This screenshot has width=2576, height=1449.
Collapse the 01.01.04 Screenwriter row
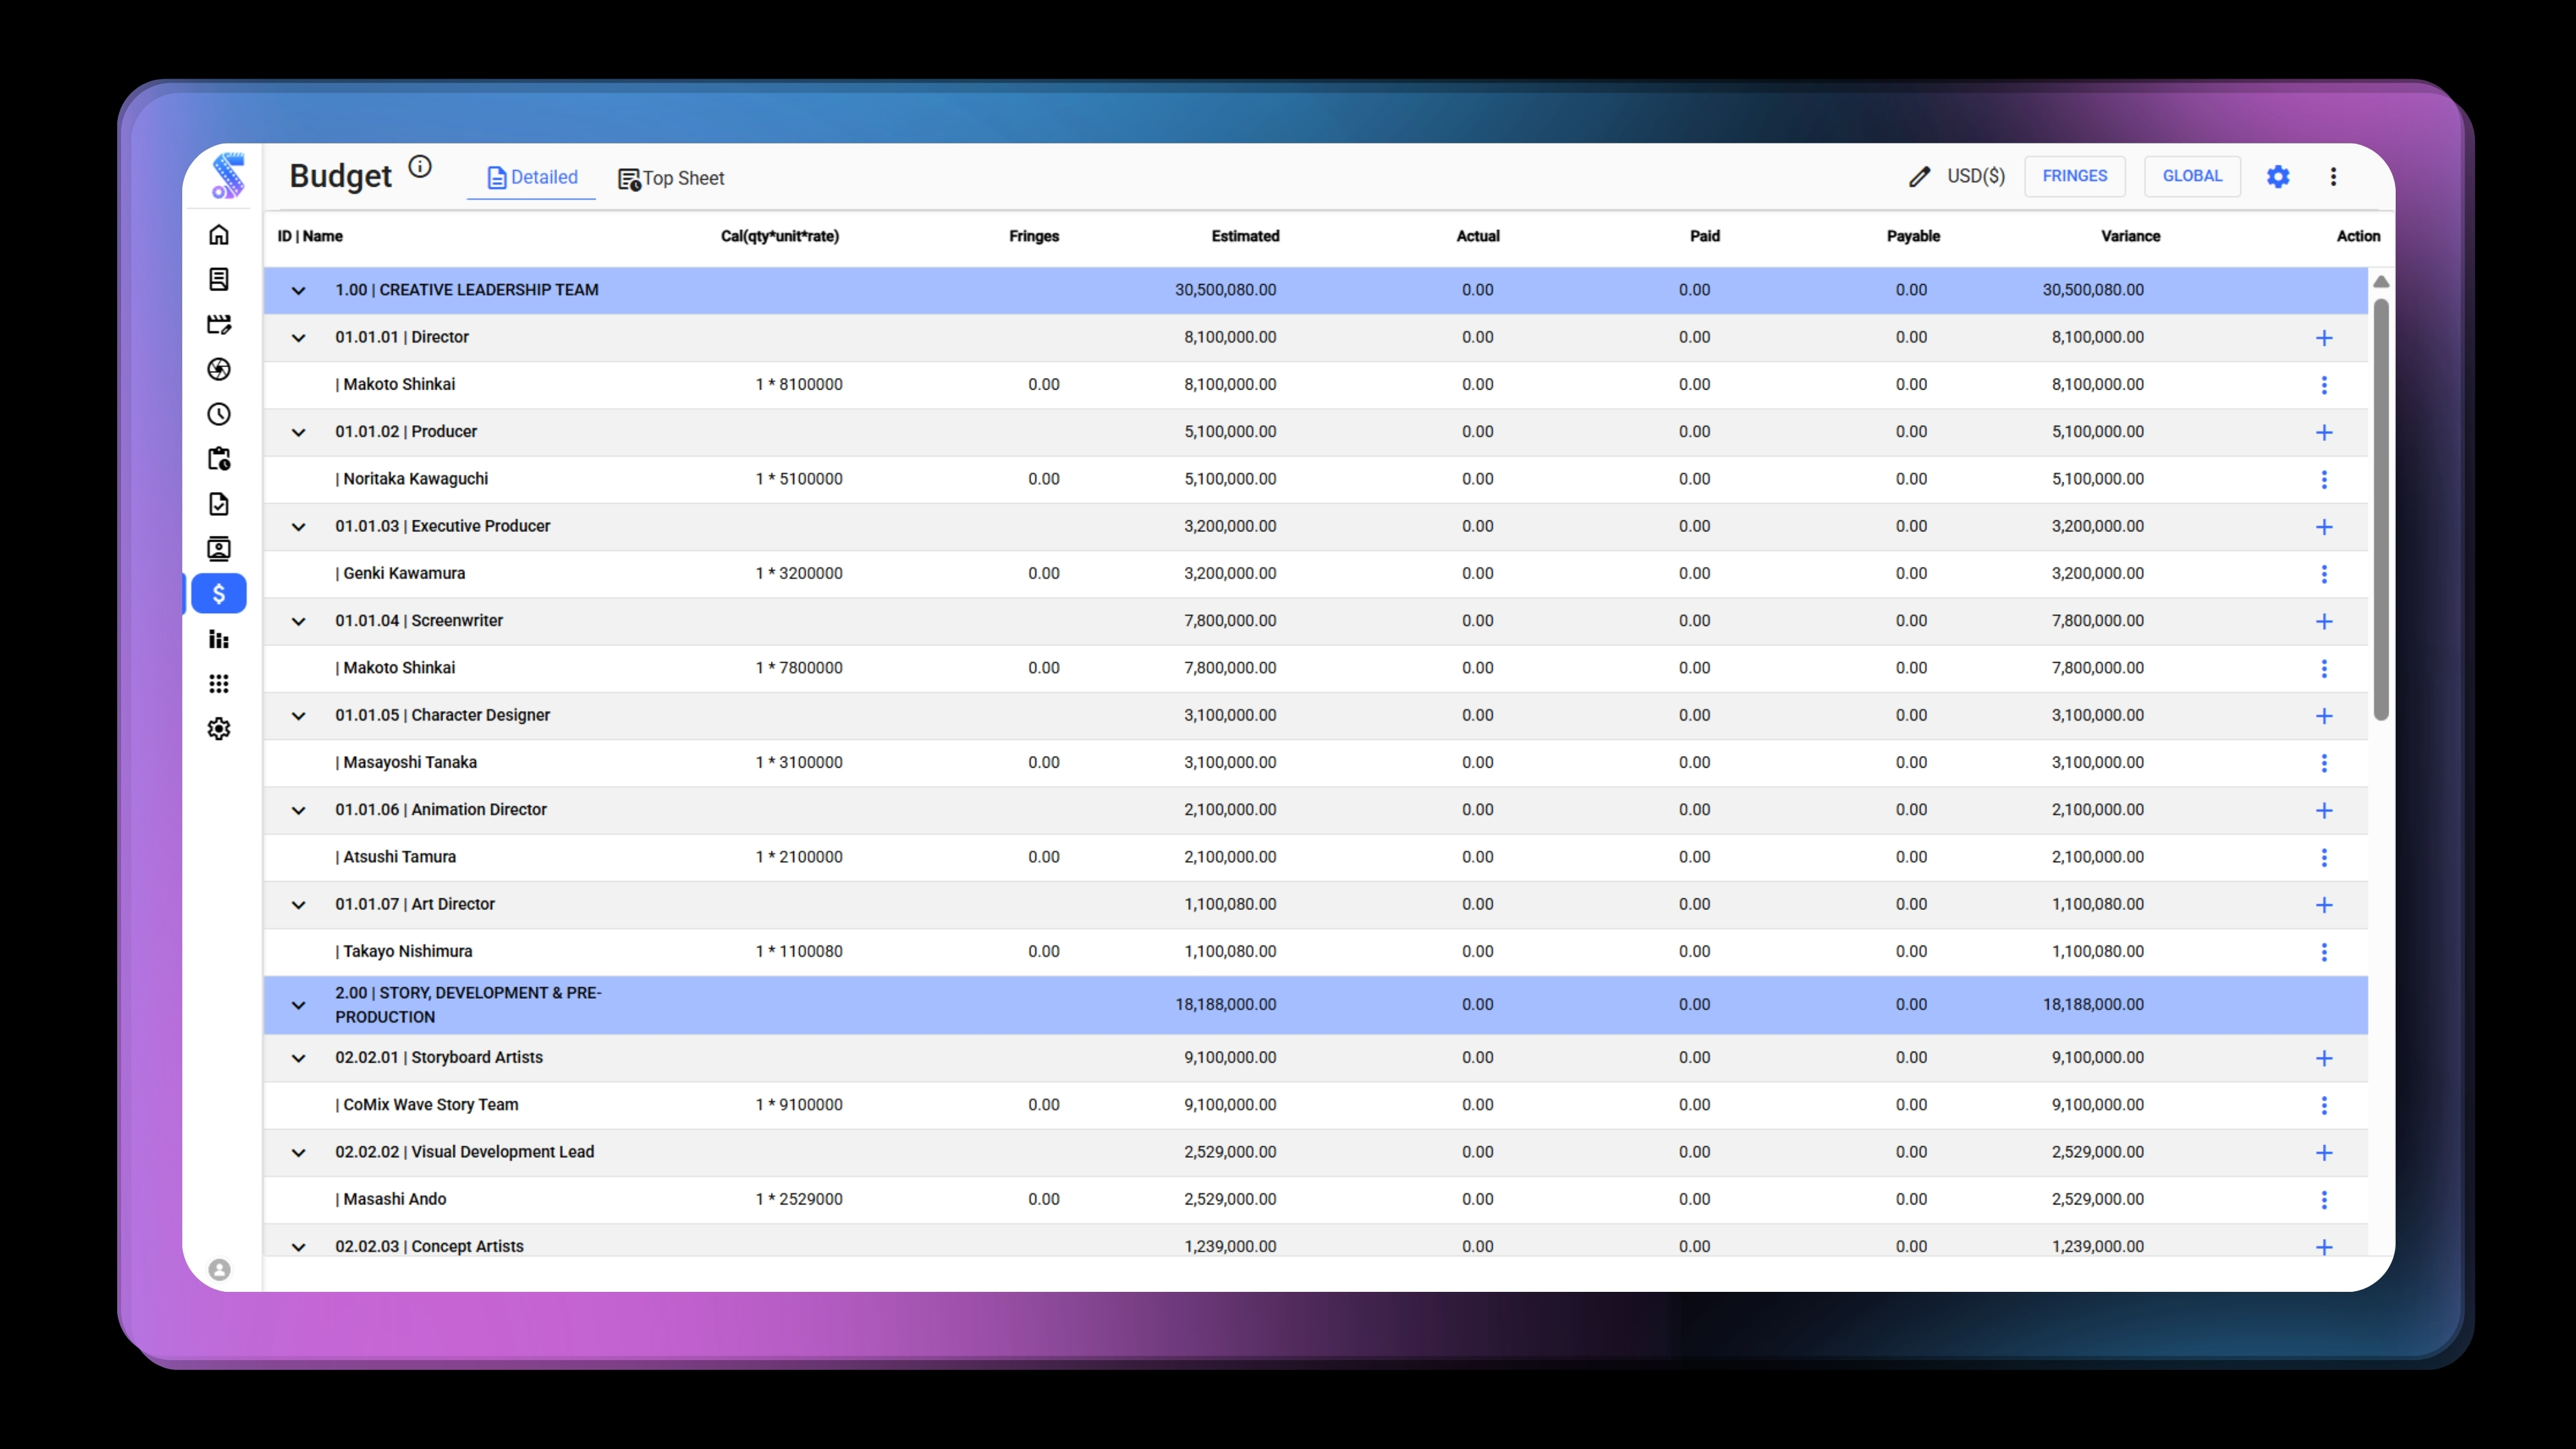point(298,621)
